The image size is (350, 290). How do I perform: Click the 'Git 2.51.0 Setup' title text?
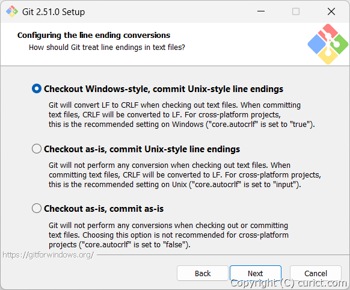pos(54,12)
